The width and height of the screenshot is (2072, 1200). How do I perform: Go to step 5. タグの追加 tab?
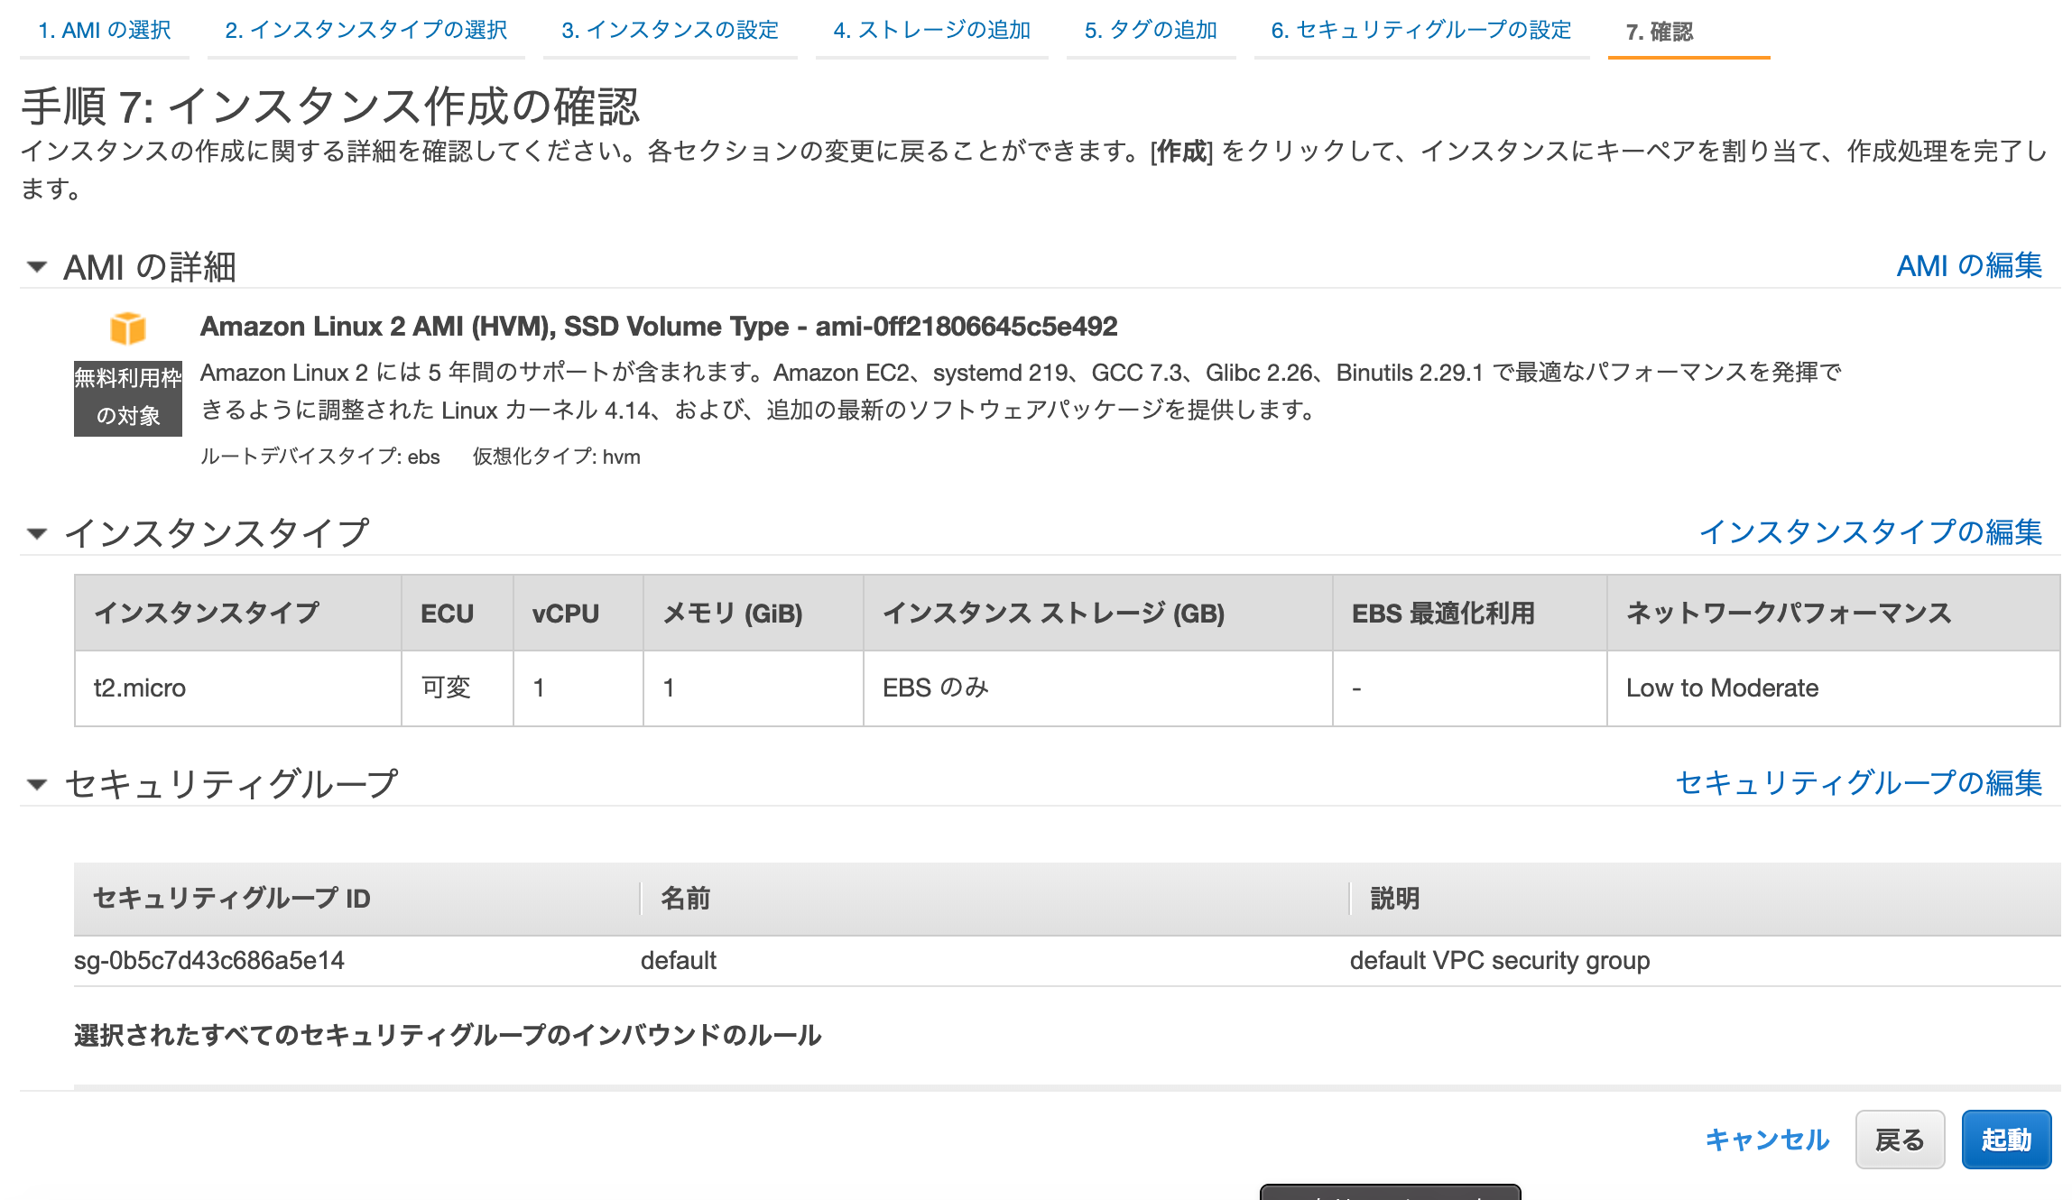pos(1152,31)
